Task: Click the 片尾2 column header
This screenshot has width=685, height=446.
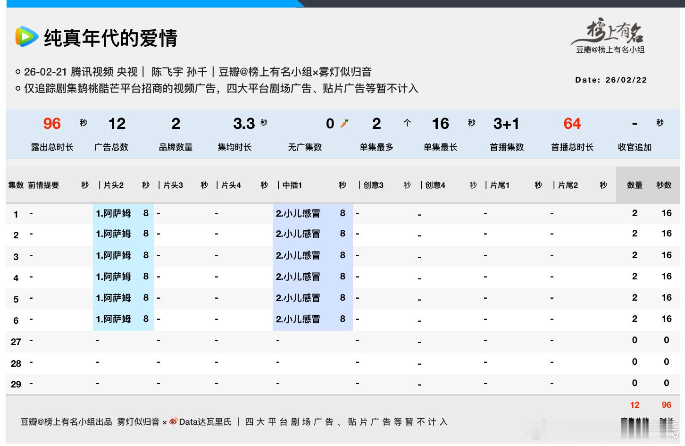Action: (x=568, y=185)
